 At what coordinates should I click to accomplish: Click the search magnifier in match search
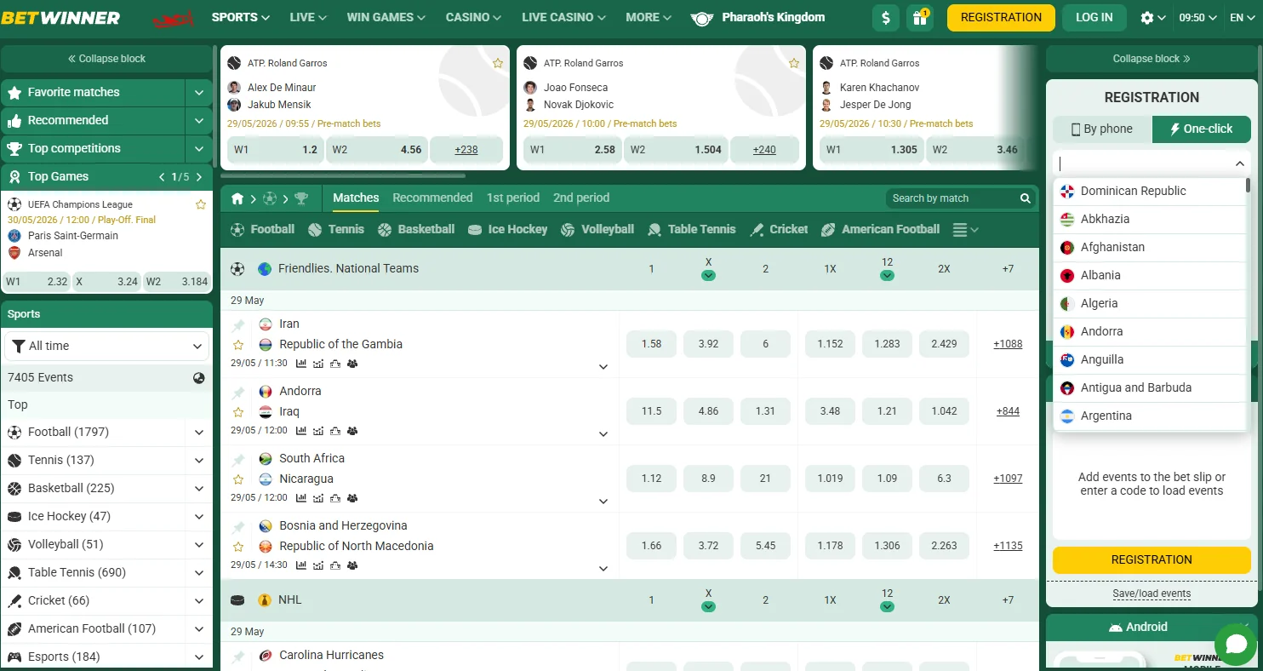[x=1025, y=198]
